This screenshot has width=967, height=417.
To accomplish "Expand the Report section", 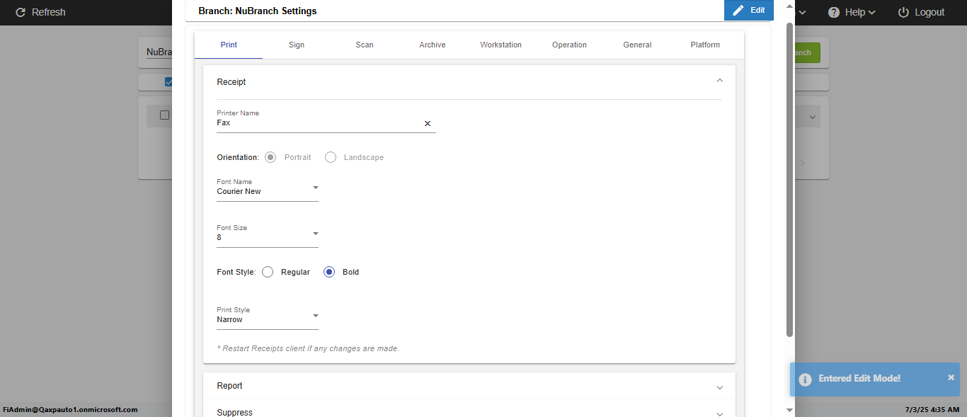I will (x=719, y=387).
